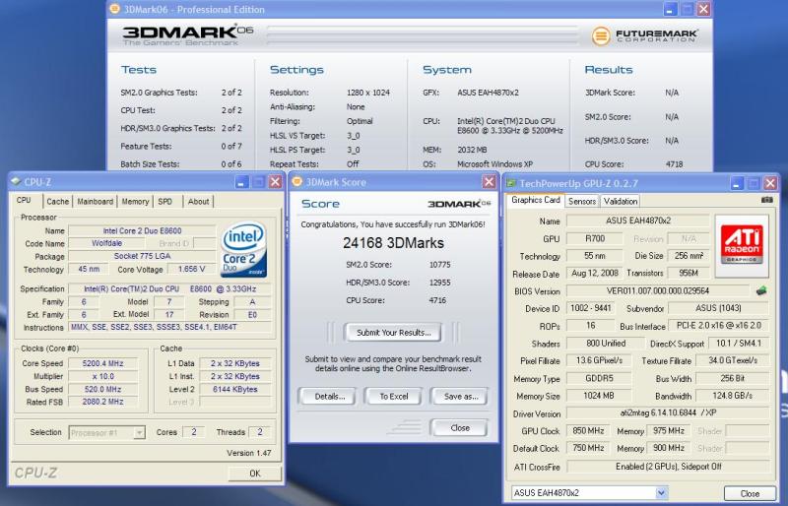This screenshot has height=506, width=788.
Task: Click the BIOS Version field in GPU-Z
Action: tap(657, 291)
